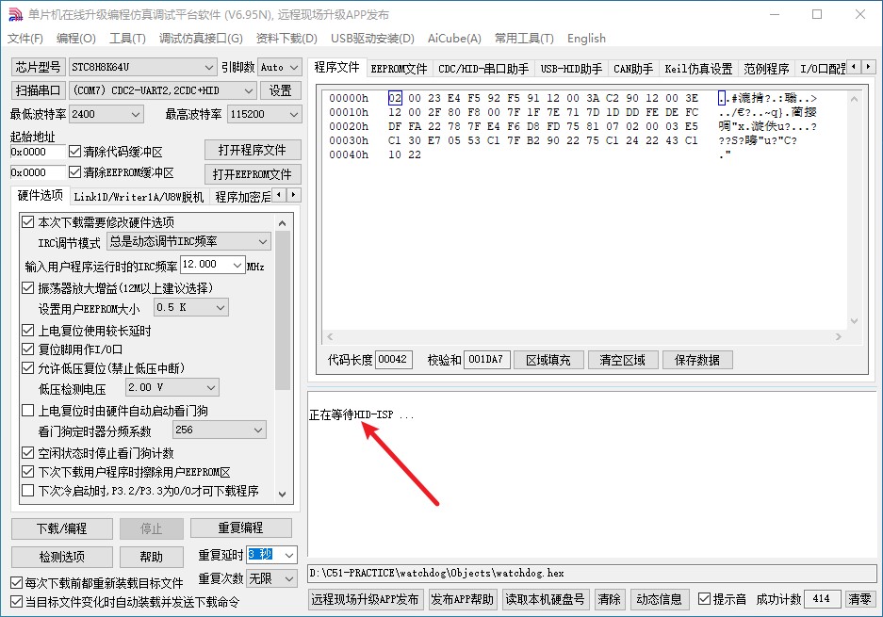Viewport: 883px width, 617px height.
Task: Switch to Link1D/Writer1A/U8W脱机 tab
Action: (x=139, y=197)
